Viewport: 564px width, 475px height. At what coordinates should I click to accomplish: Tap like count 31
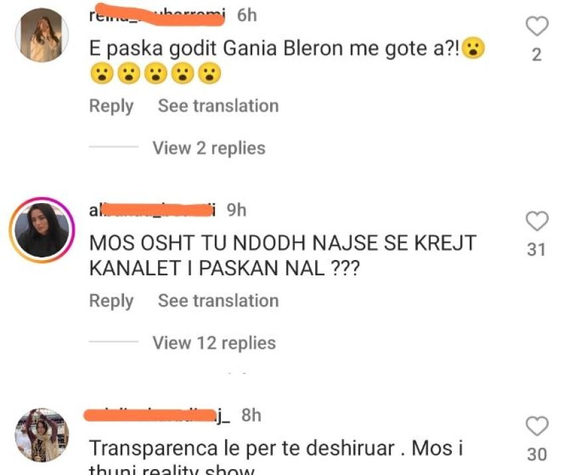pyautogui.click(x=536, y=249)
